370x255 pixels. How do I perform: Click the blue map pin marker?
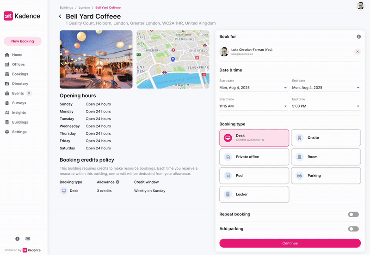(x=173, y=59)
